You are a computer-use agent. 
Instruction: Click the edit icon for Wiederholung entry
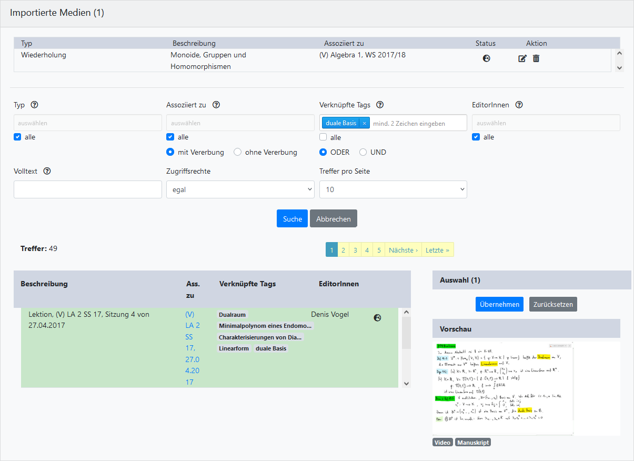coord(522,58)
